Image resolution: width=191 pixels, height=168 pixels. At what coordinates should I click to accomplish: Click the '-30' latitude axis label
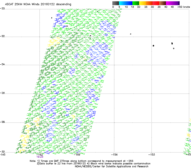click(2, 152)
